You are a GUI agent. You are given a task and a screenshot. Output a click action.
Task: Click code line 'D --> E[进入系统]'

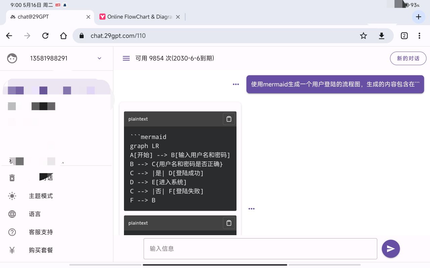point(158,182)
